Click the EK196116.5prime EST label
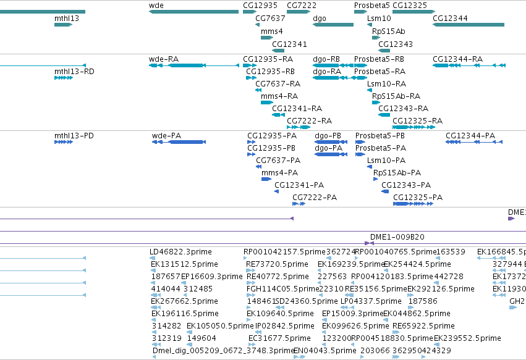Viewport: 526px width, 360px height. [185, 314]
